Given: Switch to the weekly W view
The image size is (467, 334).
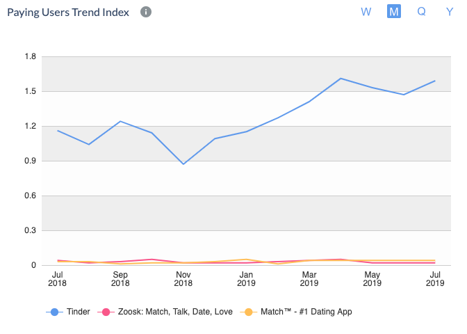Looking at the screenshot, I should pyautogui.click(x=366, y=12).
